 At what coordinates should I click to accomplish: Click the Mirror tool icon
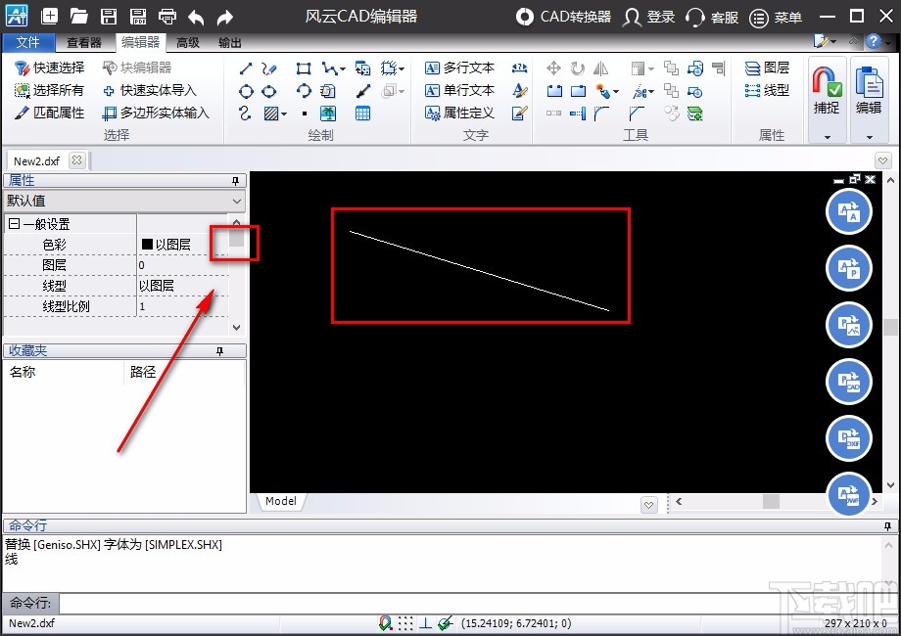(600, 68)
